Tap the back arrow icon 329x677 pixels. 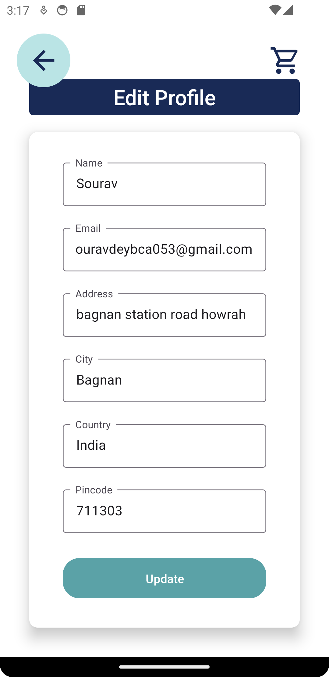click(44, 60)
